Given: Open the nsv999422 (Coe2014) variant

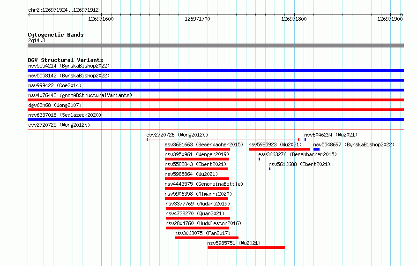Looking at the screenshot, I should click(x=55, y=85).
